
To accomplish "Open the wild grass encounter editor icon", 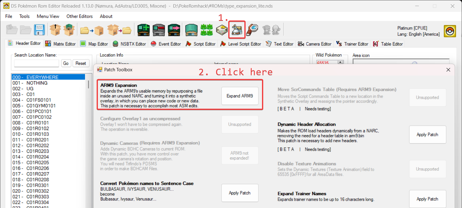I will tap(206, 30).
